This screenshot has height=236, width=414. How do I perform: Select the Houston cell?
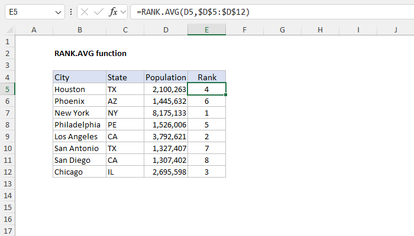point(79,89)
